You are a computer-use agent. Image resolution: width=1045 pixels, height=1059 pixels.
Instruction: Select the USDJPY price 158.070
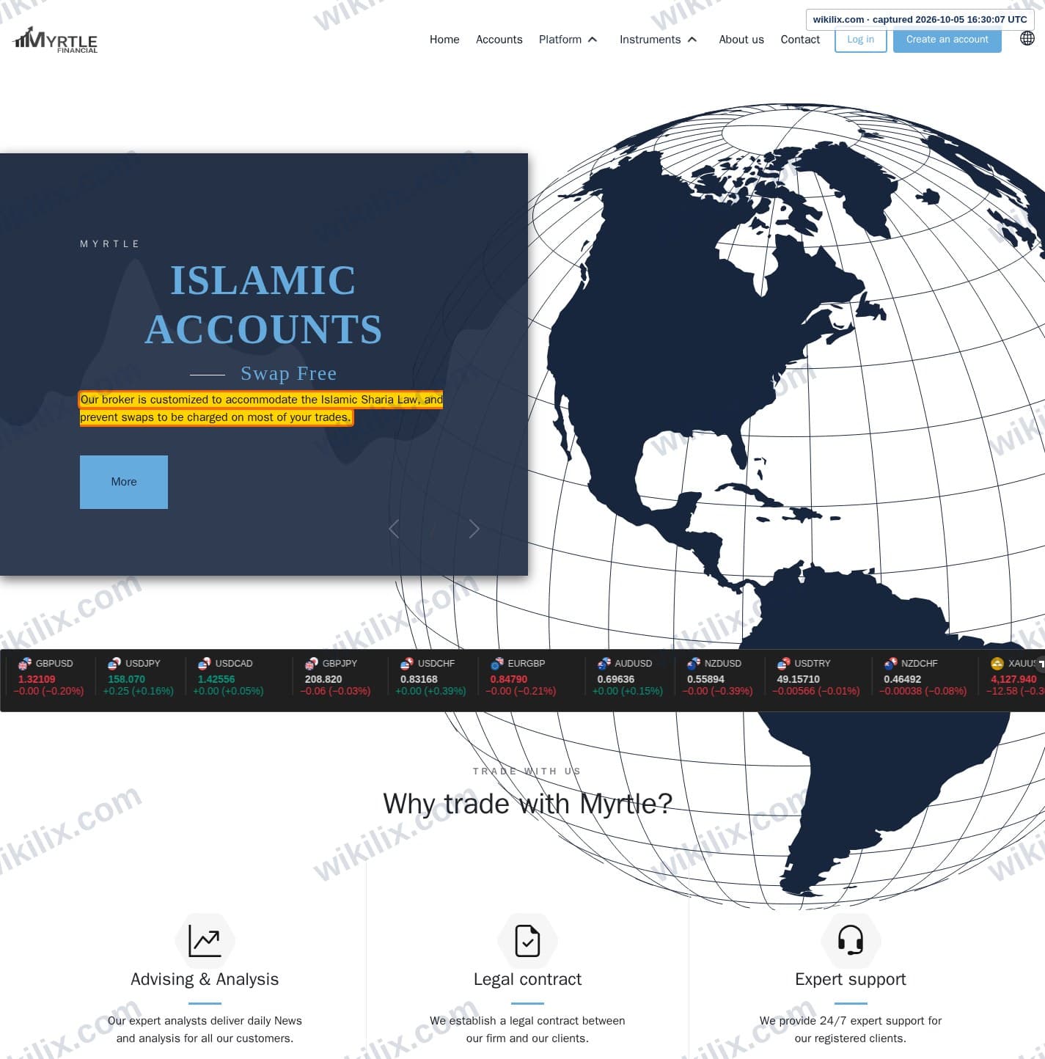click(x=126, y=679)
